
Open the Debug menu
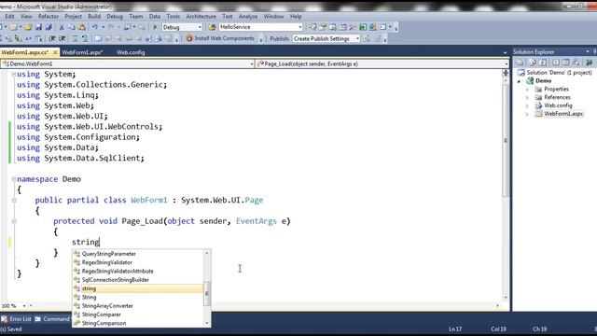click(x=115, y=17)
